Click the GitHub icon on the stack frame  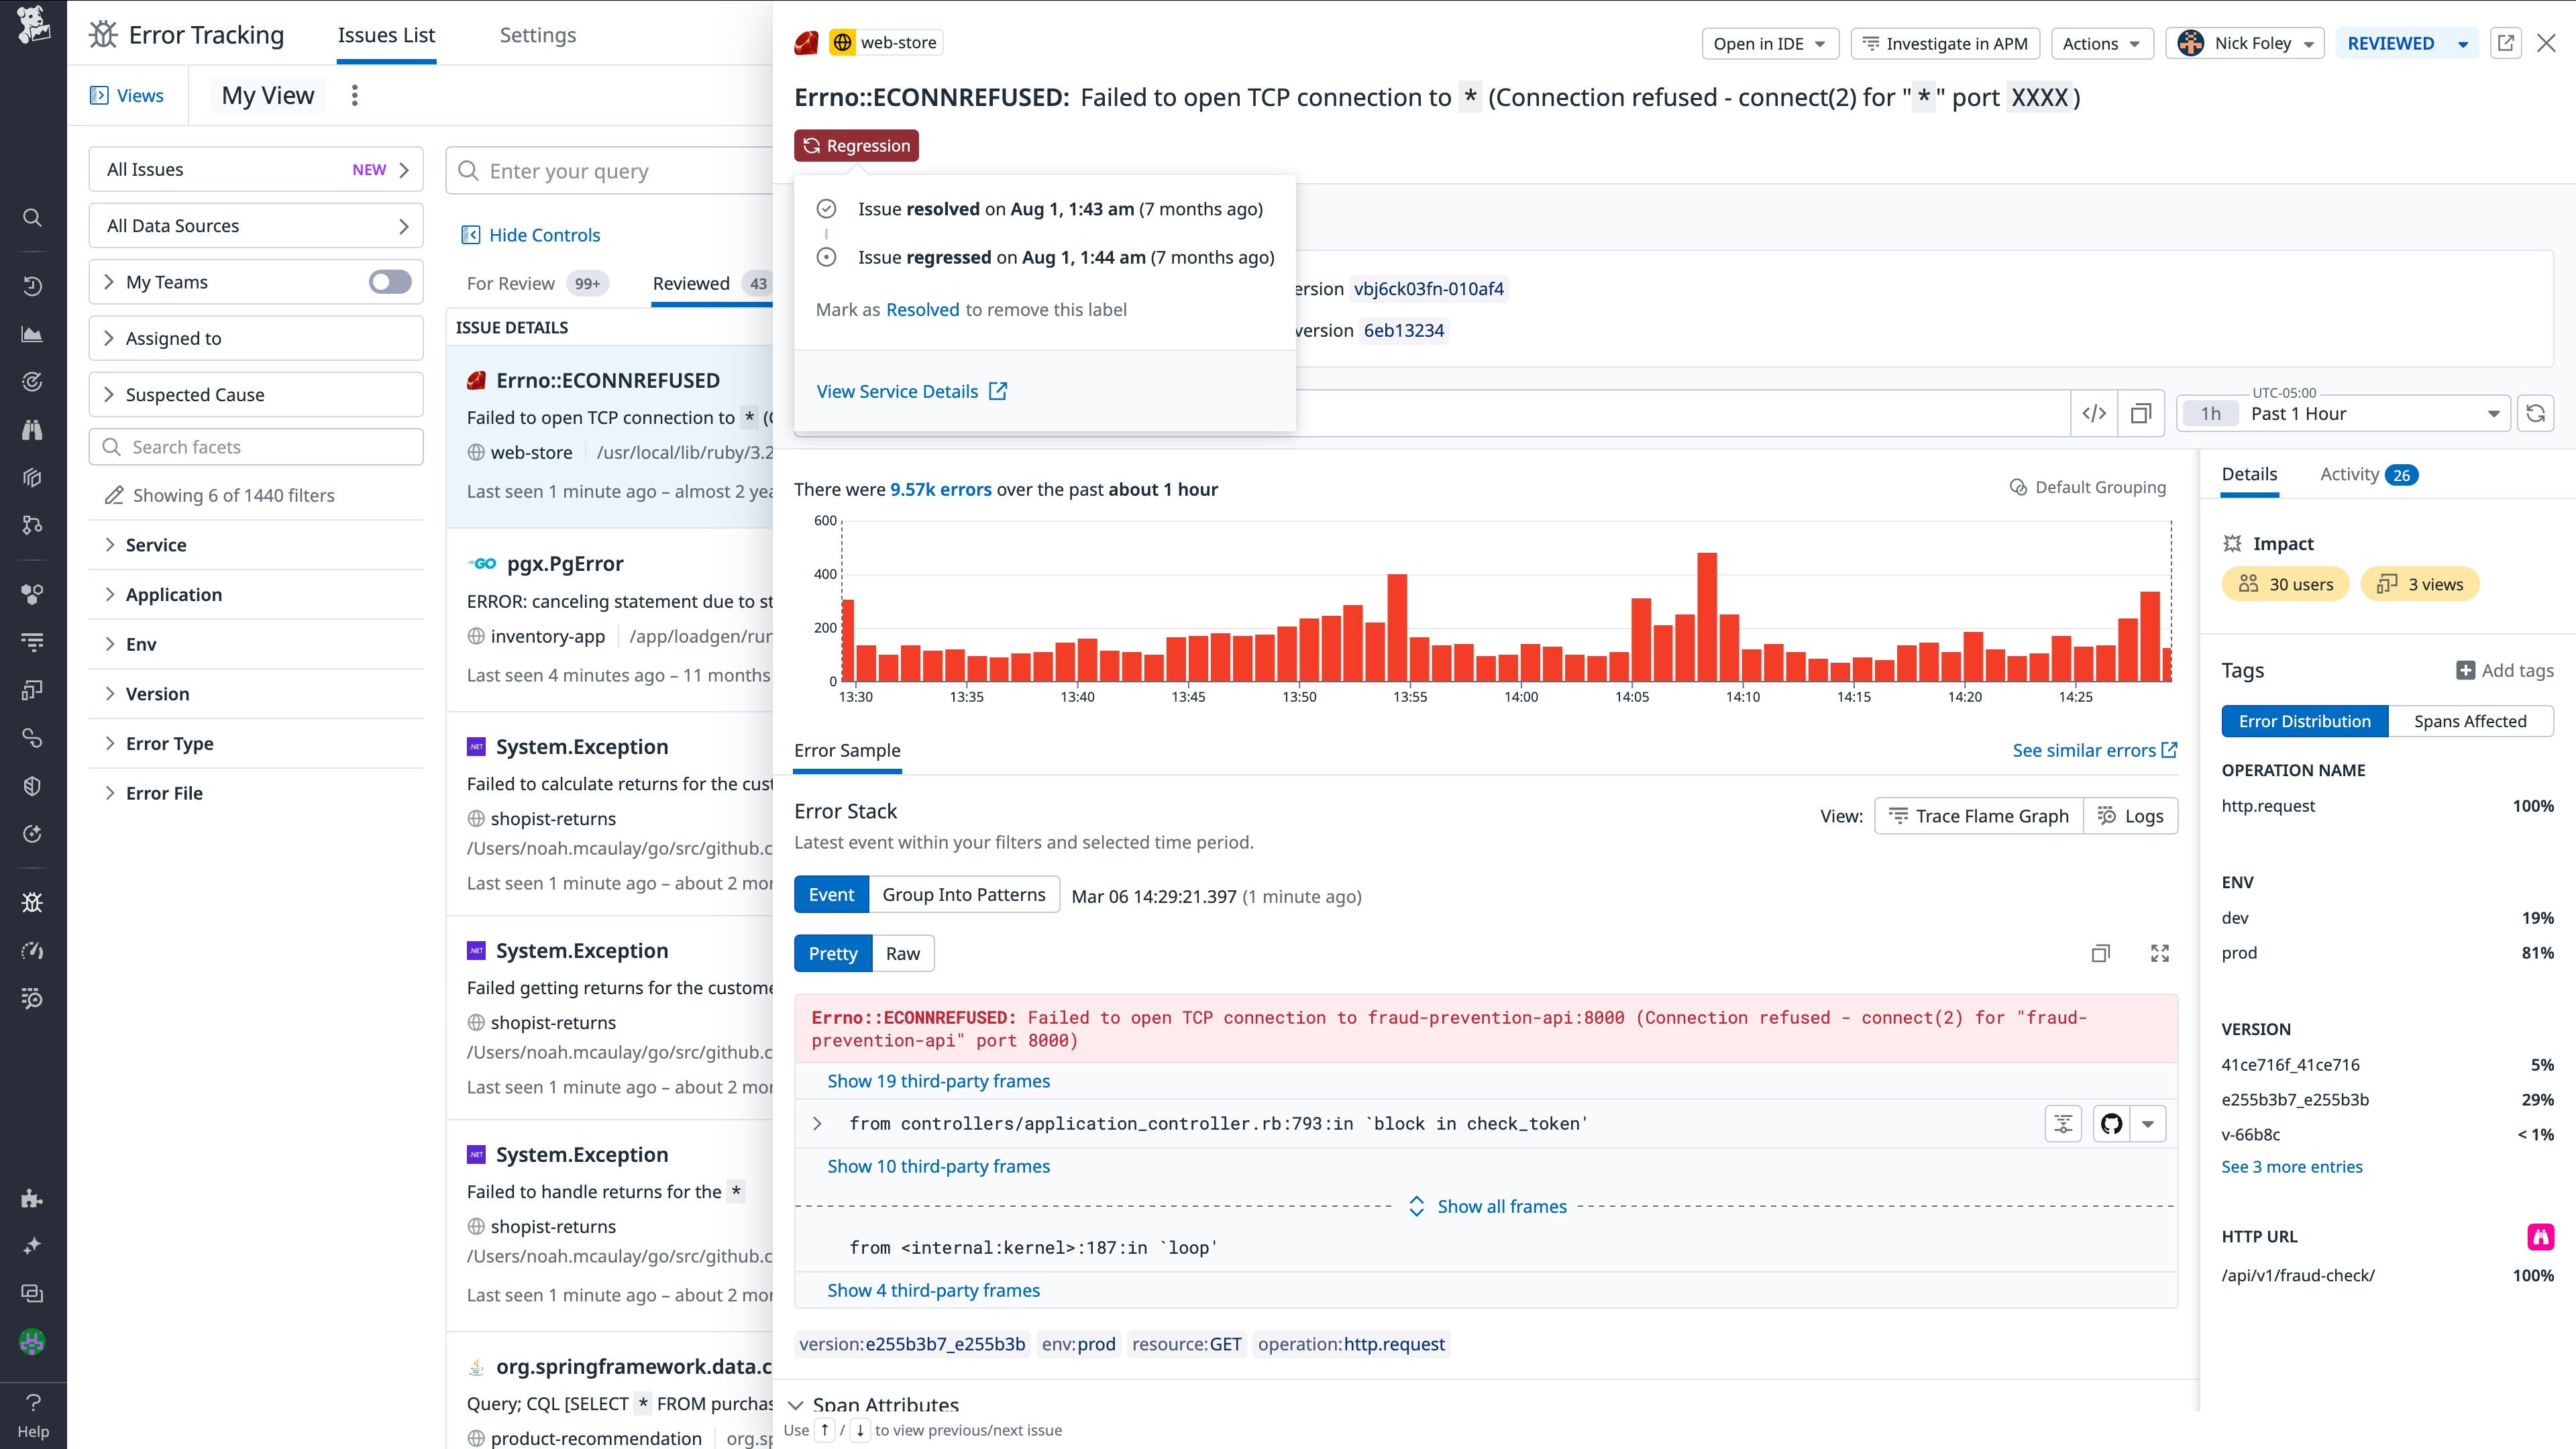(2111, 1123)
